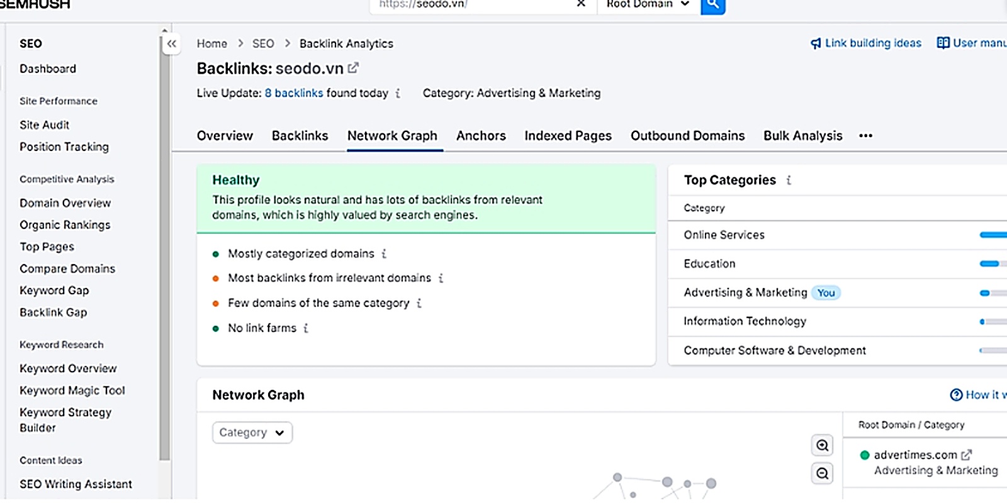Image resolution: width=1007 pixels, height=503 pixels.
Task: Click the Semrush logo
Action: tap(35, 4)
